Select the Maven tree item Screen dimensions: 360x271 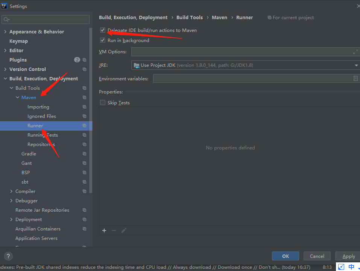pos(29,97)
